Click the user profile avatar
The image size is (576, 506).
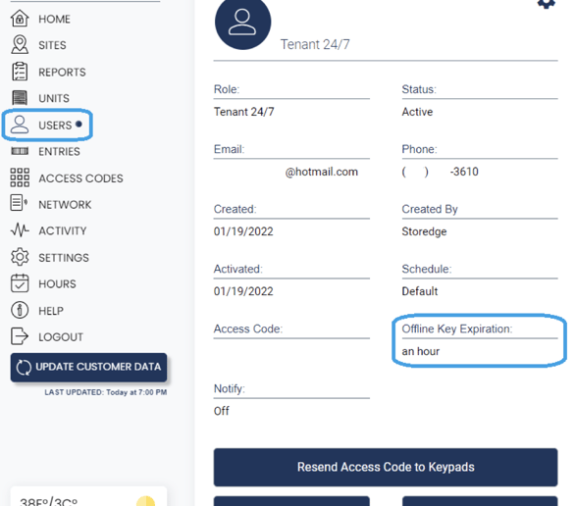click(242, 22)
